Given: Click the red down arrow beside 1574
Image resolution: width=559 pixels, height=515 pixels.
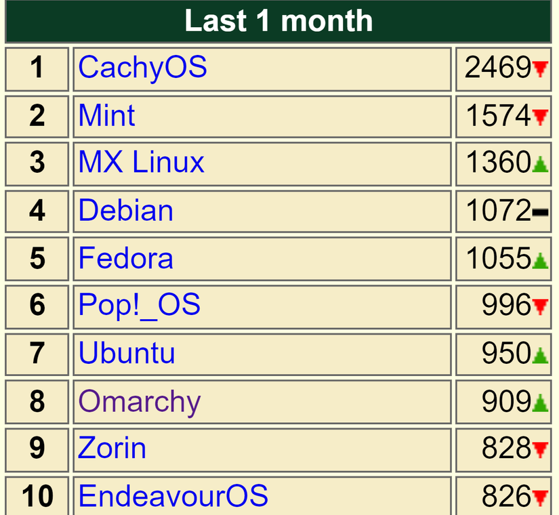Looking at the screenshot, I should (x=541, y=117).
